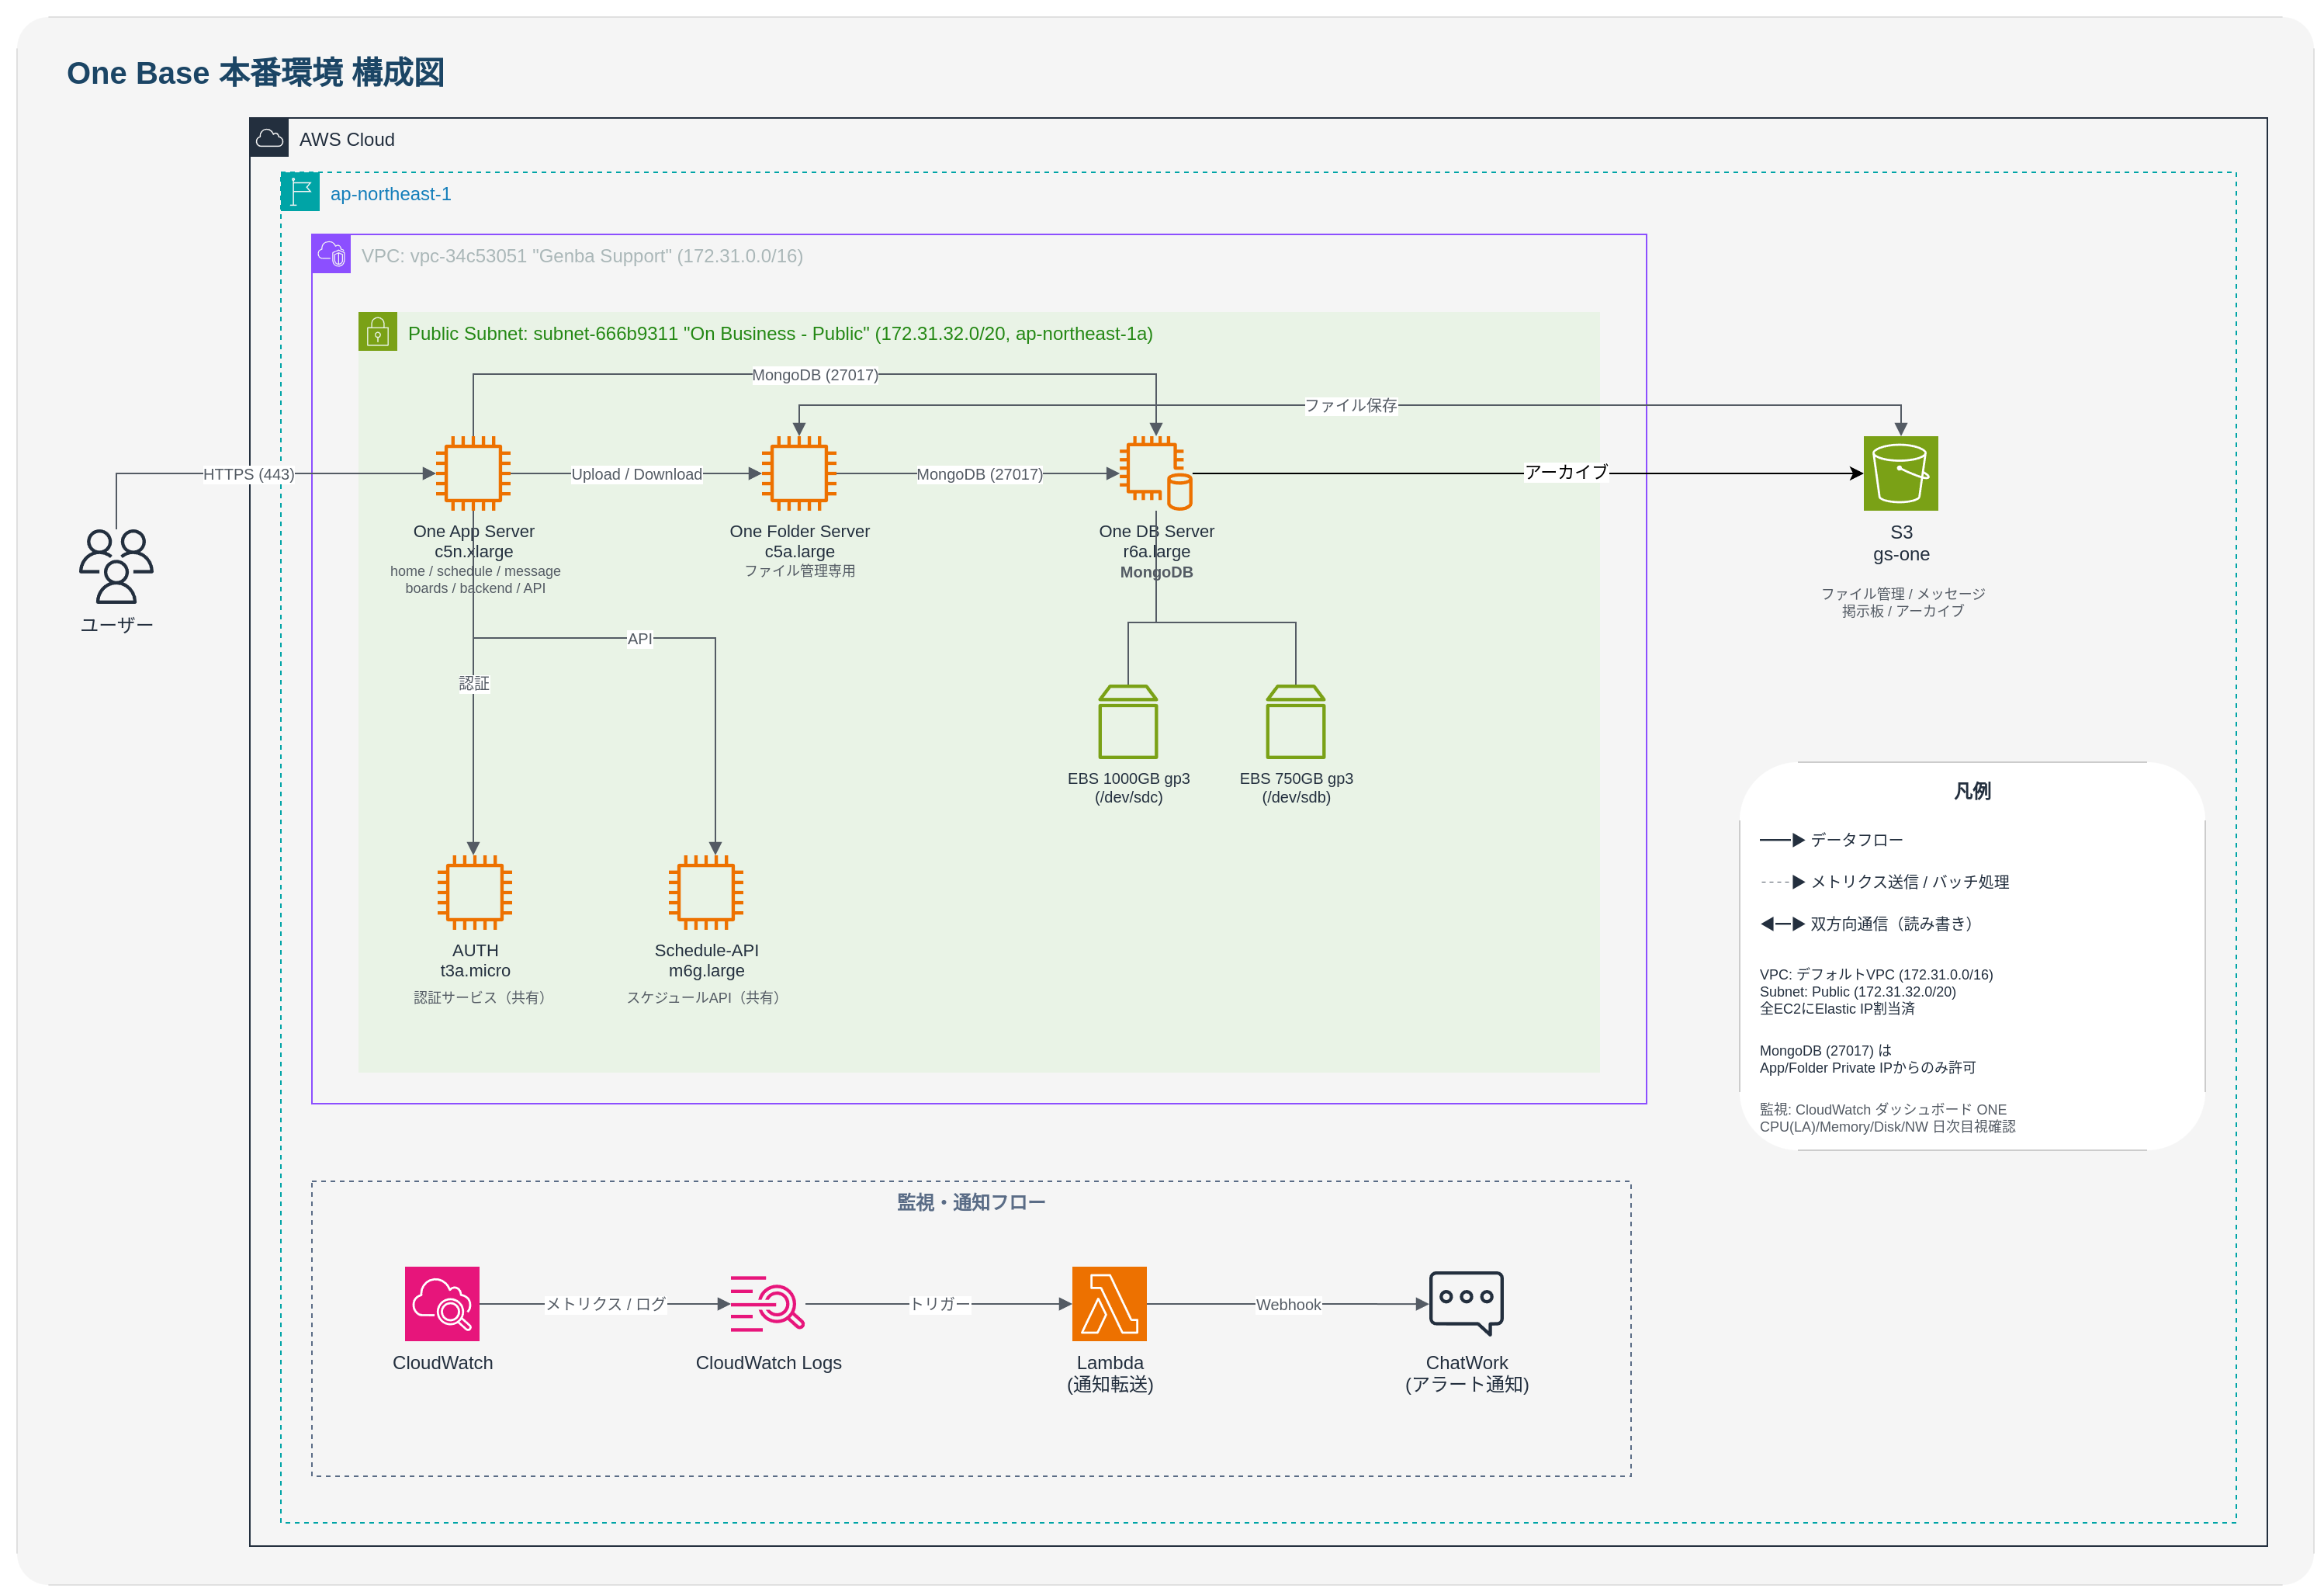Click the One App Server EC2 icon
The image size is (2324, 1595).
click(x=473, y=473)
